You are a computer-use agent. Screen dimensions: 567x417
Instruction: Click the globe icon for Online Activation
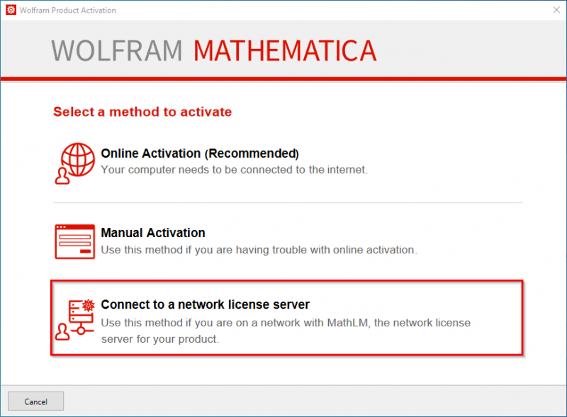(78, 159)
